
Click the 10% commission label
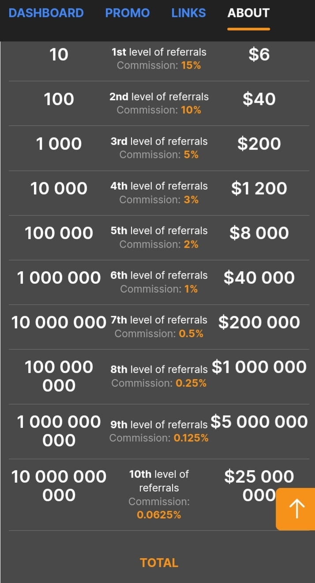point(192,110)
